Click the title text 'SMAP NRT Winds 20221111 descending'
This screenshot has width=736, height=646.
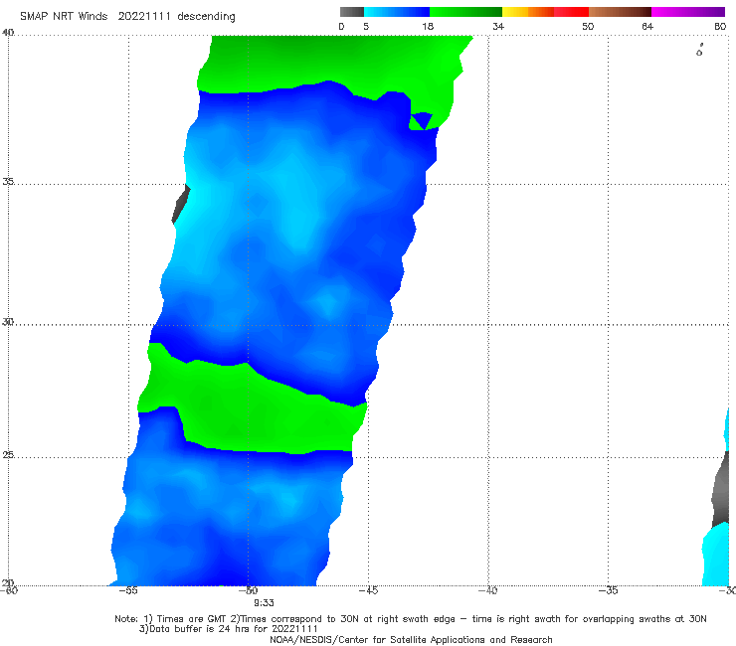pyautogui.click(x=127, y=17)
